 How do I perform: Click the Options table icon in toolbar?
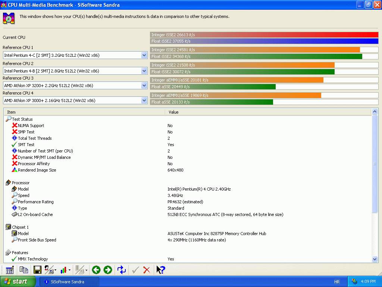pos(10,270)
